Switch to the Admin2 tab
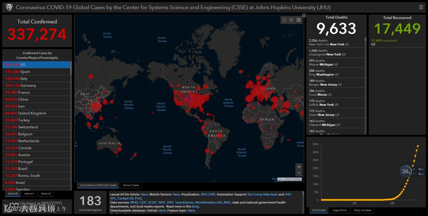The height and width of the screenshot is (216, 428). tap(46, 194)
